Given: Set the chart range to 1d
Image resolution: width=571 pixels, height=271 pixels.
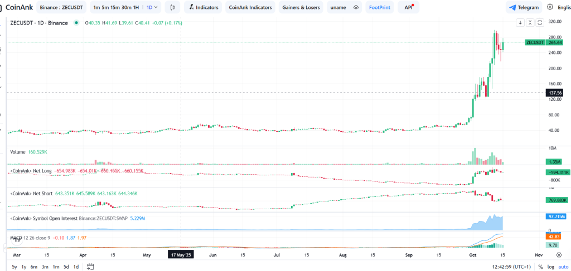Looking at the screenshot, I should pyautogui.click(x=76, y=267).
